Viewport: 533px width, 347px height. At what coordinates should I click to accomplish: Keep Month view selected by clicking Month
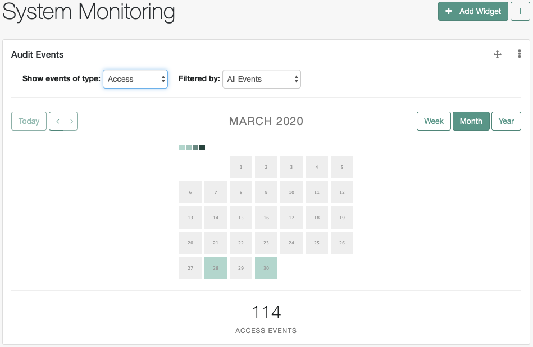point(471,121)
